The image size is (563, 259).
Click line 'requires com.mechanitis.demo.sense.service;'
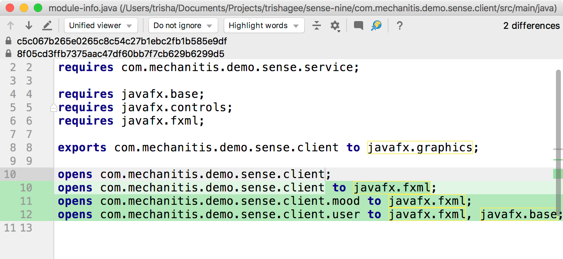click(x=208, y=67)
